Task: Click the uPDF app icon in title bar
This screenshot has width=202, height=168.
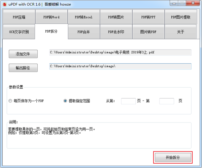Action: pos(5,3)
